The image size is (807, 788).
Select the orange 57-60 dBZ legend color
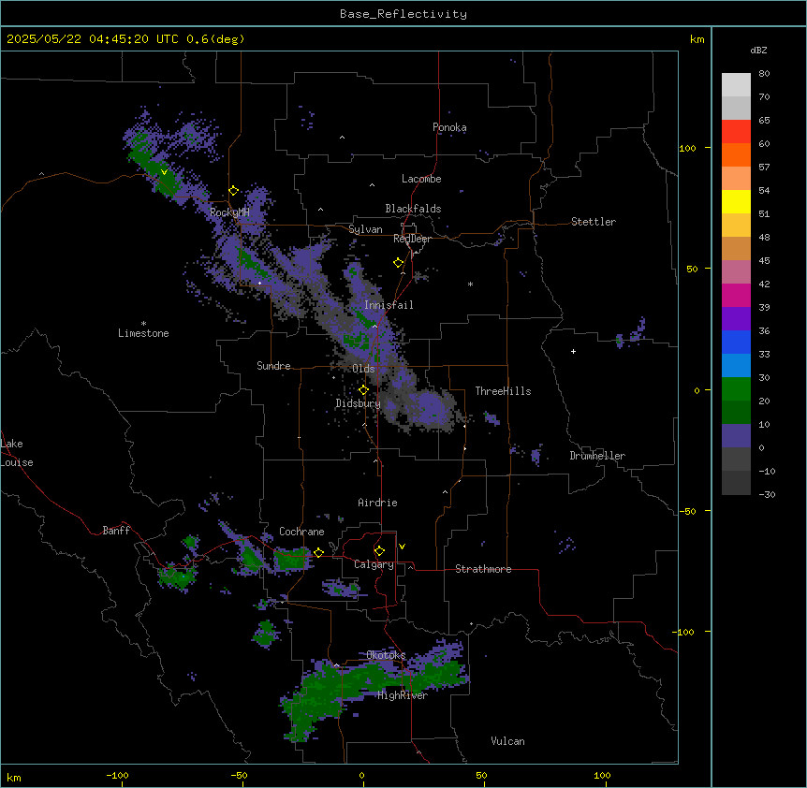736,154
